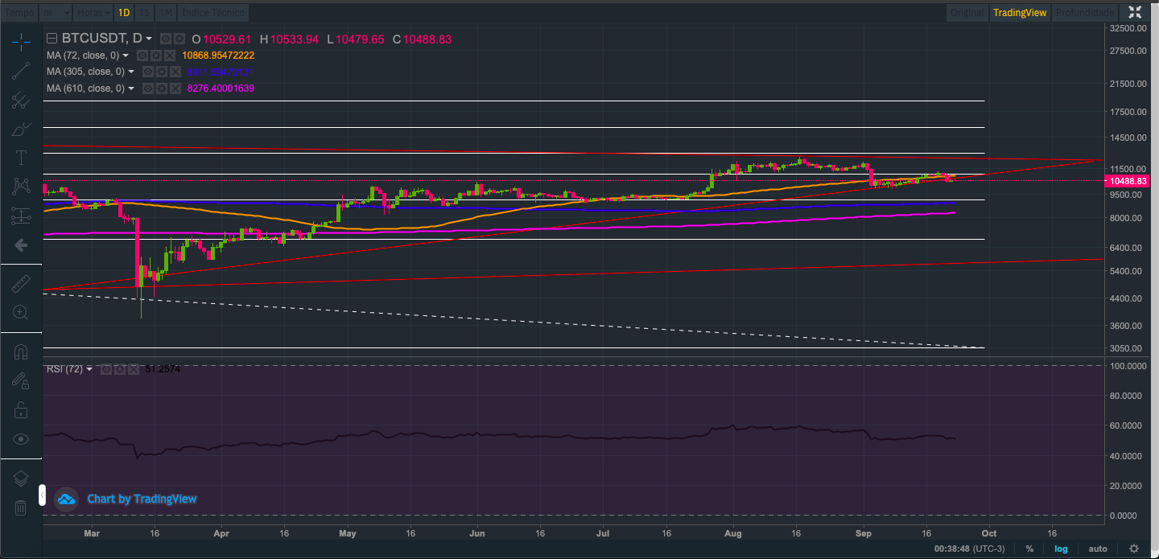Hide the MA 610 indicator eye

(148, 88)
